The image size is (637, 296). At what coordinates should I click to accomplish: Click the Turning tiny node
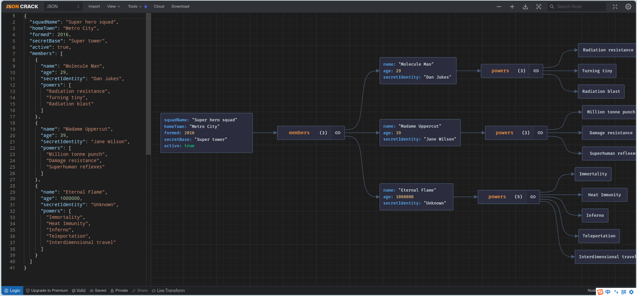coord(597,71)
